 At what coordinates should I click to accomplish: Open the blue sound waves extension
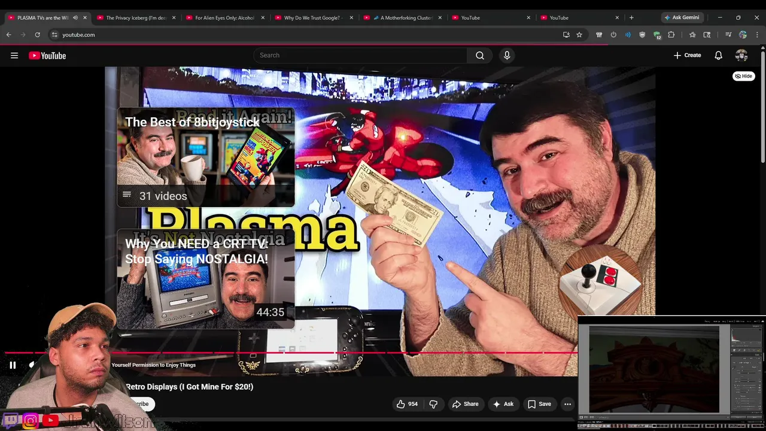coord(628,35)
